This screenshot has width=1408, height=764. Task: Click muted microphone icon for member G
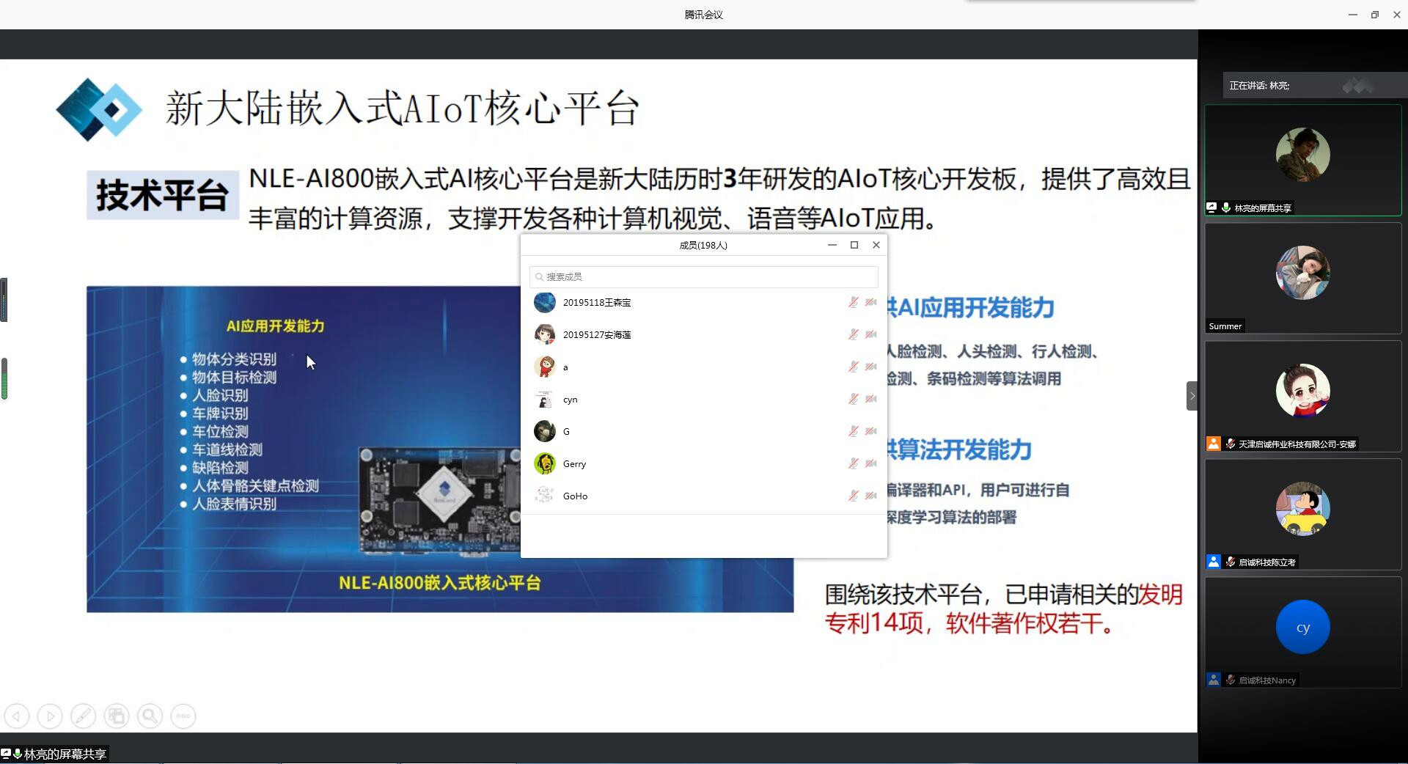coord(853,431)
